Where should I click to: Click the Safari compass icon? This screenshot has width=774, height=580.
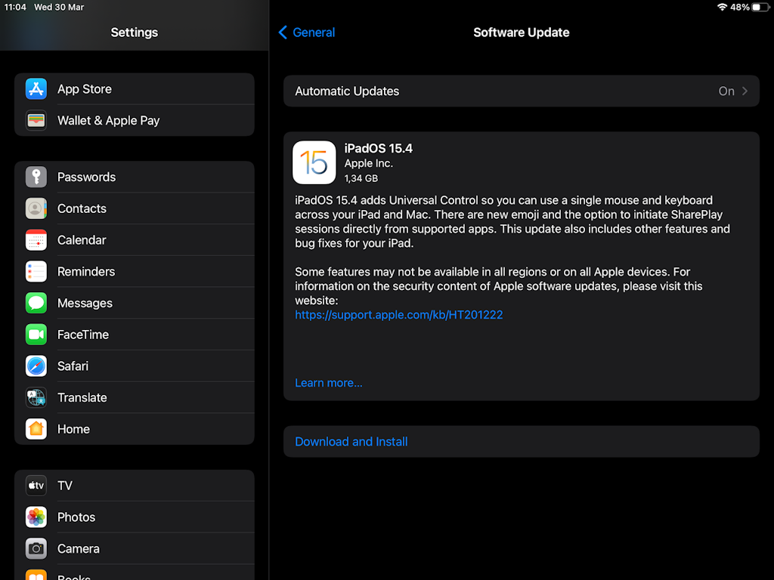(x=36, y=366)
